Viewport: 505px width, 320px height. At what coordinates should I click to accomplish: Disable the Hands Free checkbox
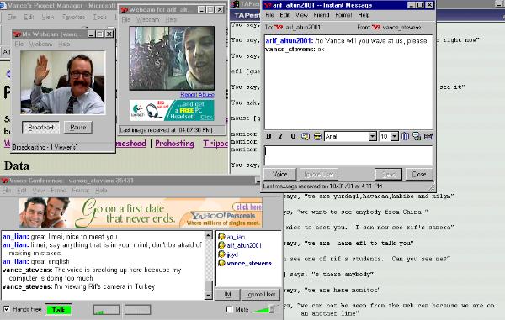[x=7, y=309]
